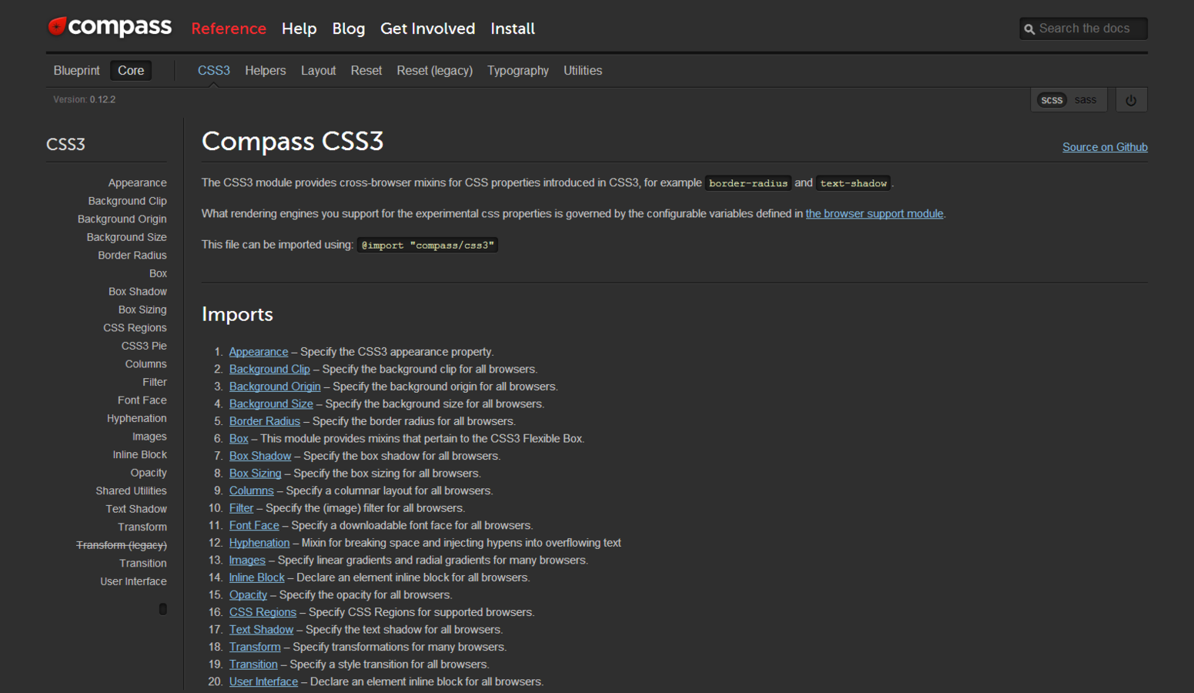Image resolution: width=1194 pixels, height=693 pixels.
Task: Open Font Face in the sidebar
Action: (x=142, y=400)
